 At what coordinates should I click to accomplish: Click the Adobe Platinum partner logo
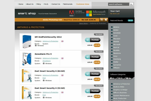click(77, 13)
